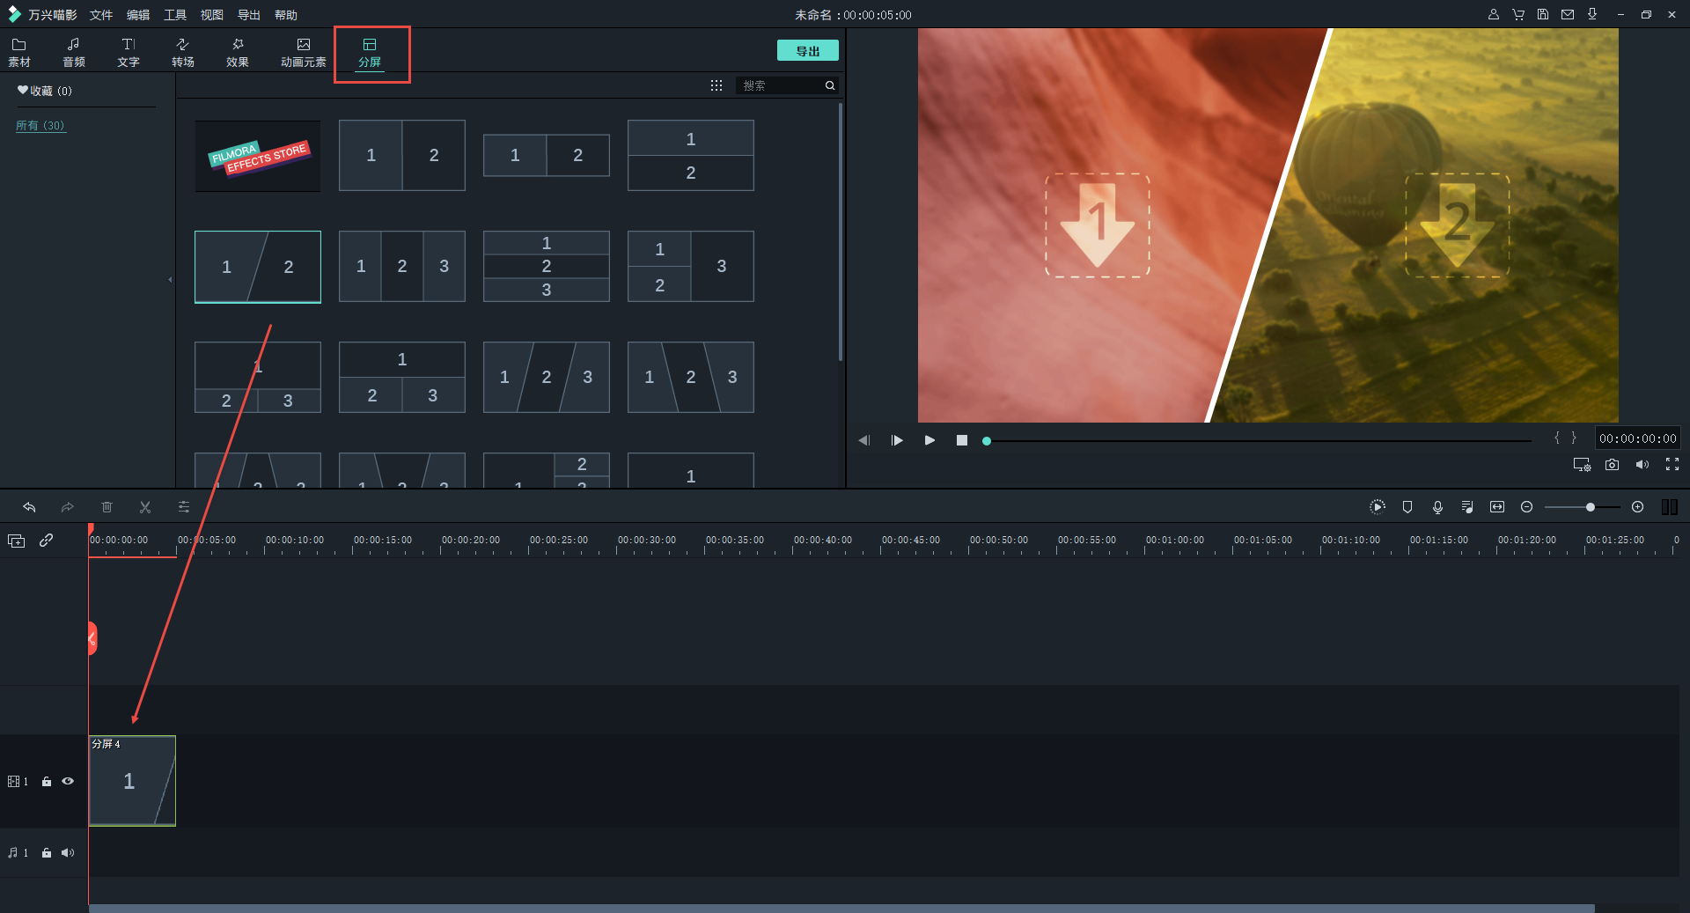Click the render preview icon
Image resolution: width=1690 pixels, height=913 pixels.
[x=1378, y=507]
